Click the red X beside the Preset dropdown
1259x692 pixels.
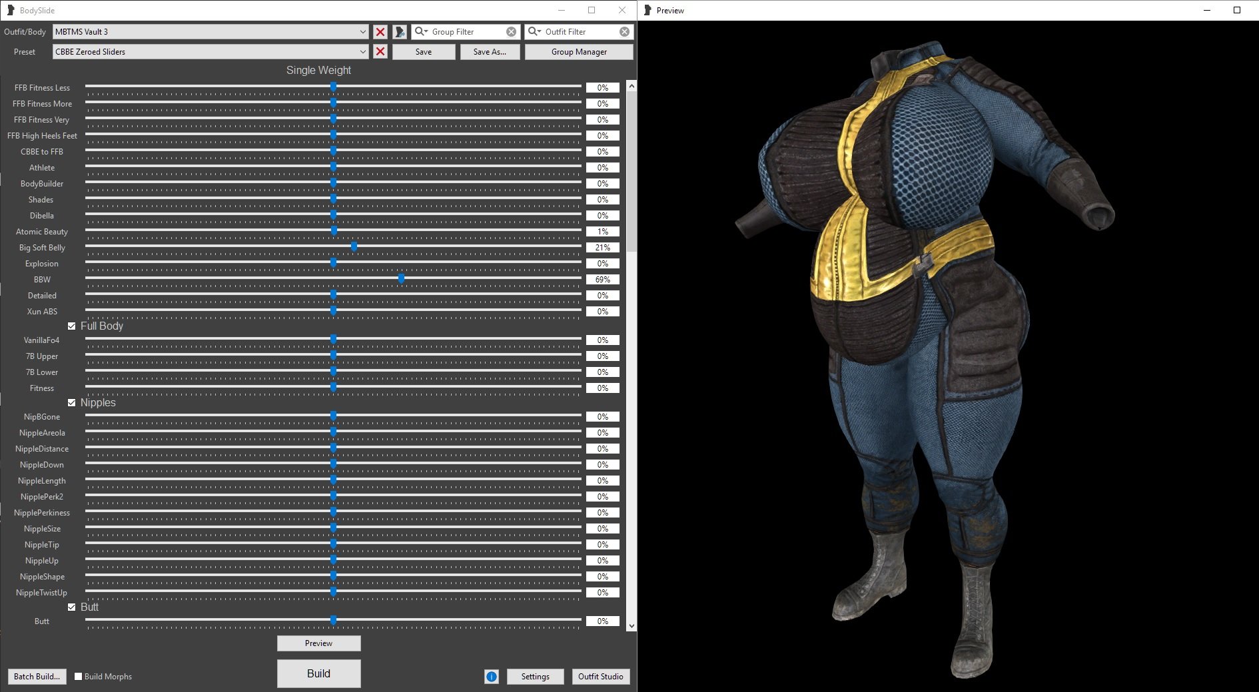(x=380, y=52)
